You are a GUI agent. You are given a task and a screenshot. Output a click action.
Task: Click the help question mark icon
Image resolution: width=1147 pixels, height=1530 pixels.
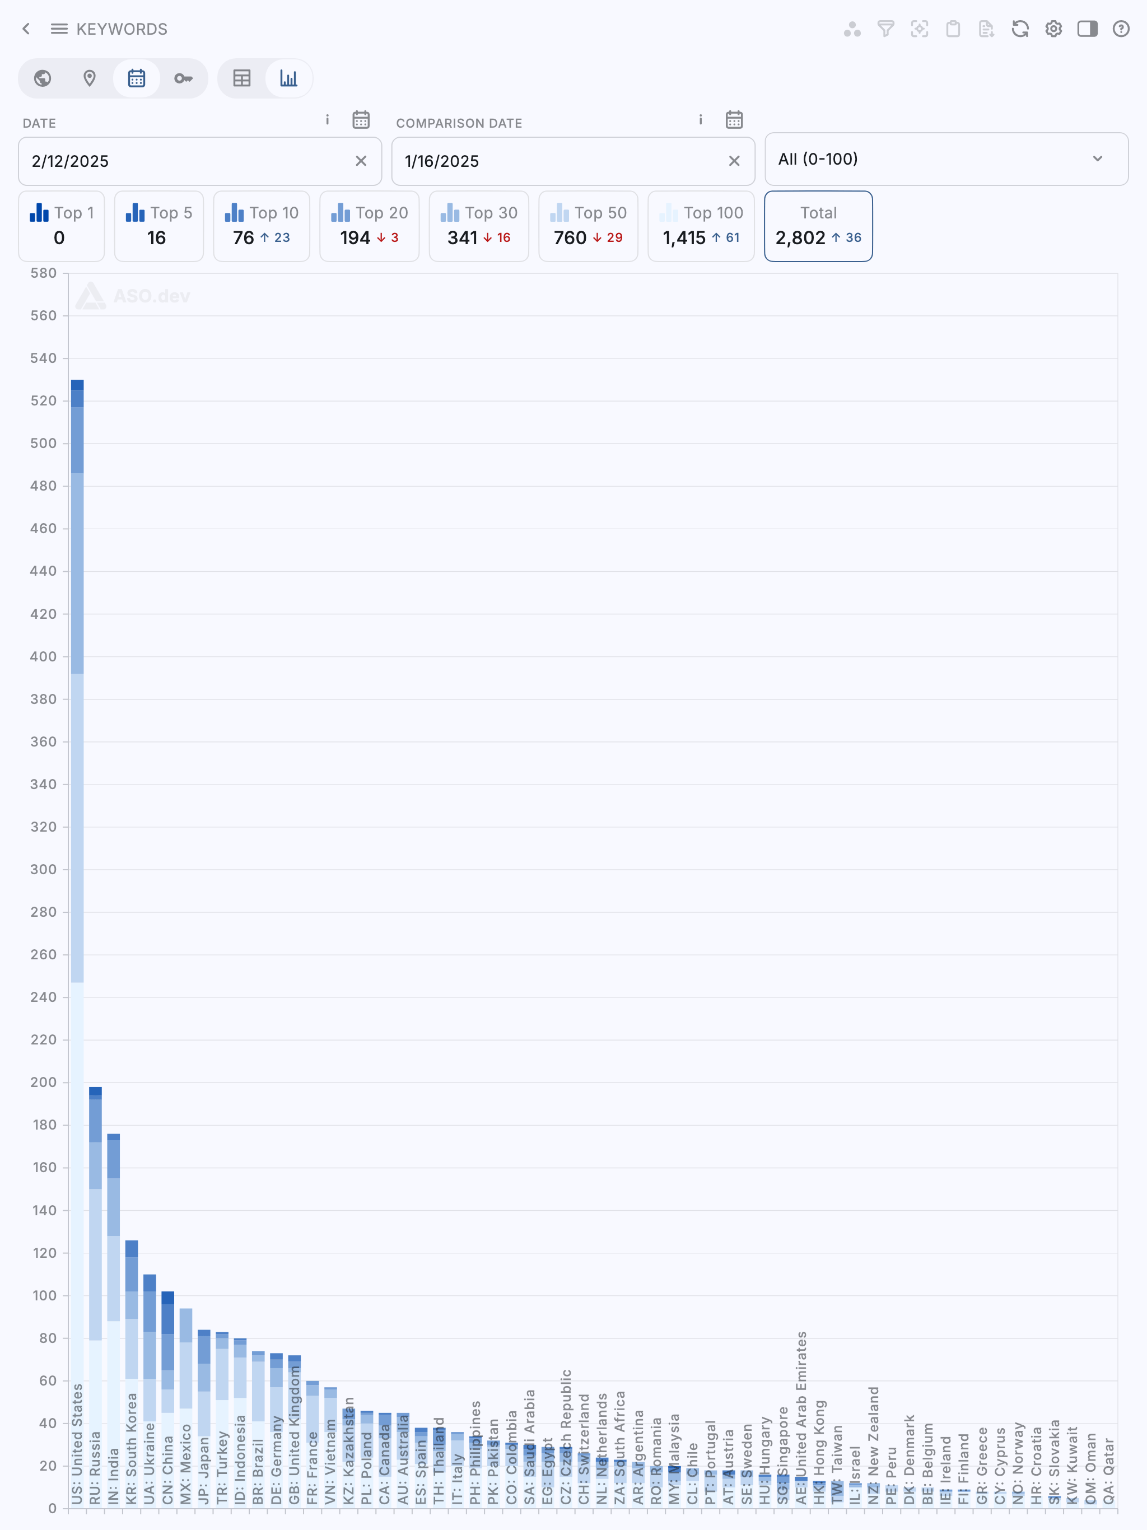click(x=1121, y=29)
